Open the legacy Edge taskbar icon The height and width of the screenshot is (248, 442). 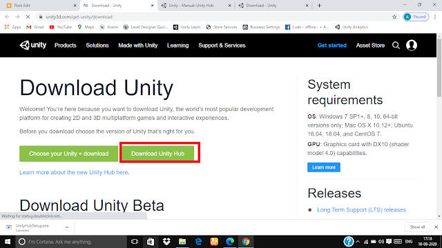pyautogui.click(x=198, y=242)
